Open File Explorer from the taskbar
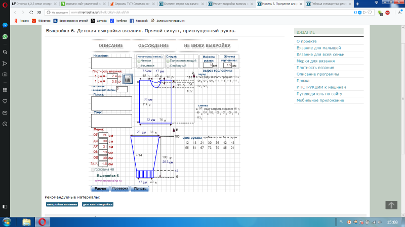This screenshot has height=227, width=405. (x=26, y=221)
